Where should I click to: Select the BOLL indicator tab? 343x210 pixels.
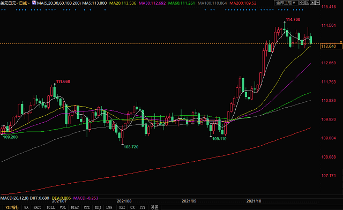[50, 207]
